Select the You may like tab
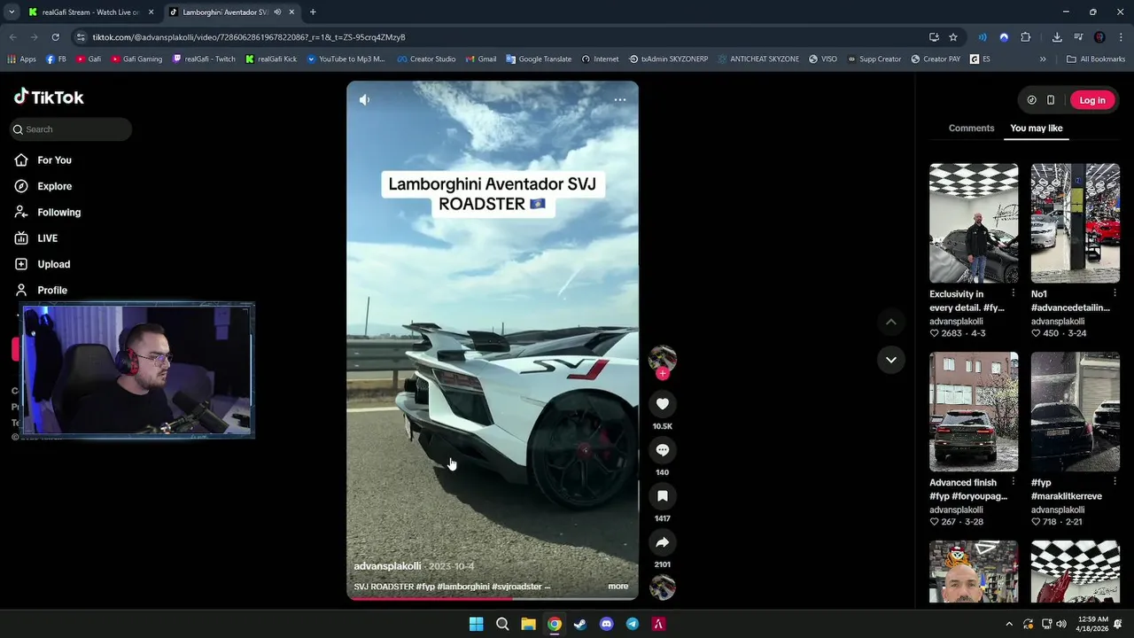Image resolution: width=1134 pixels, height=638 pixels. [x=1036, y=128]
